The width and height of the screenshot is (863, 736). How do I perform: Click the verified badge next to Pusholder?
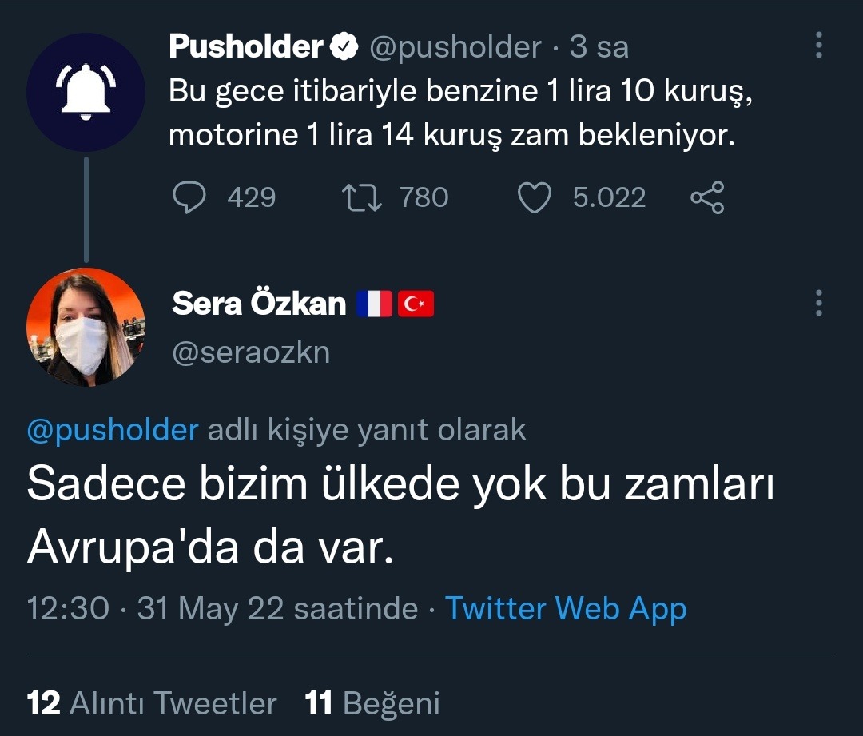[344, 47]
